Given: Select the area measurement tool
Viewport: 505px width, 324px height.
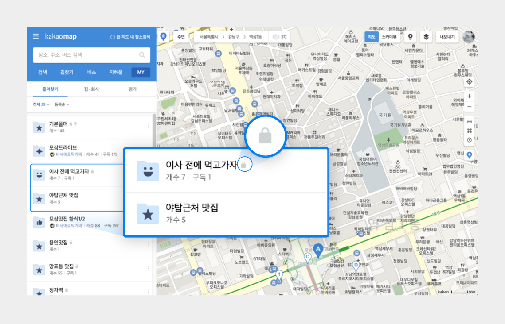Looking at the screenshot, I should coord(469,131).
